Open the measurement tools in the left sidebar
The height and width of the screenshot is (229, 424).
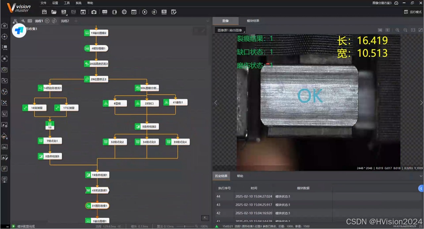click(5, 47)
